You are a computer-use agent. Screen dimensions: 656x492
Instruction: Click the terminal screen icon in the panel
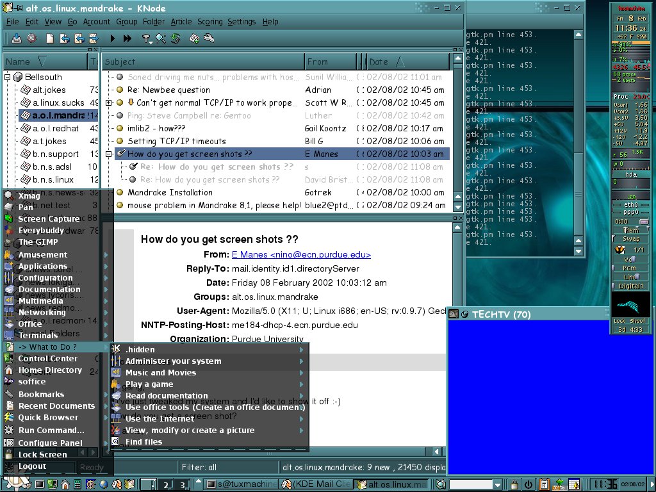[39, 484]
